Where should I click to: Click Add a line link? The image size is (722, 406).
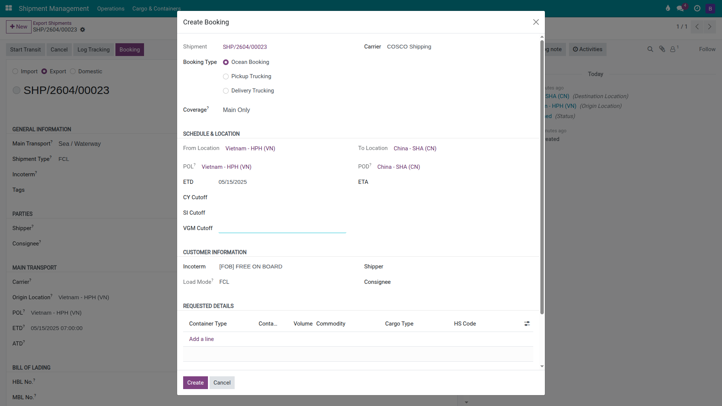click(x=202, y=339)
